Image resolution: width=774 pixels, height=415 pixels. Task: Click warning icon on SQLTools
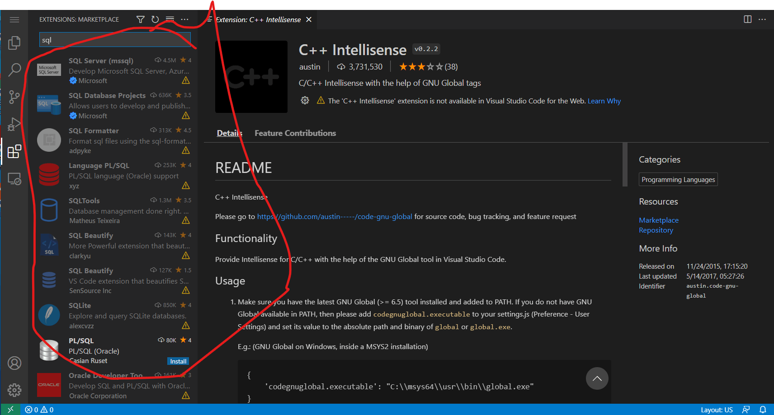pyautogui.click(x=186, y=220)
